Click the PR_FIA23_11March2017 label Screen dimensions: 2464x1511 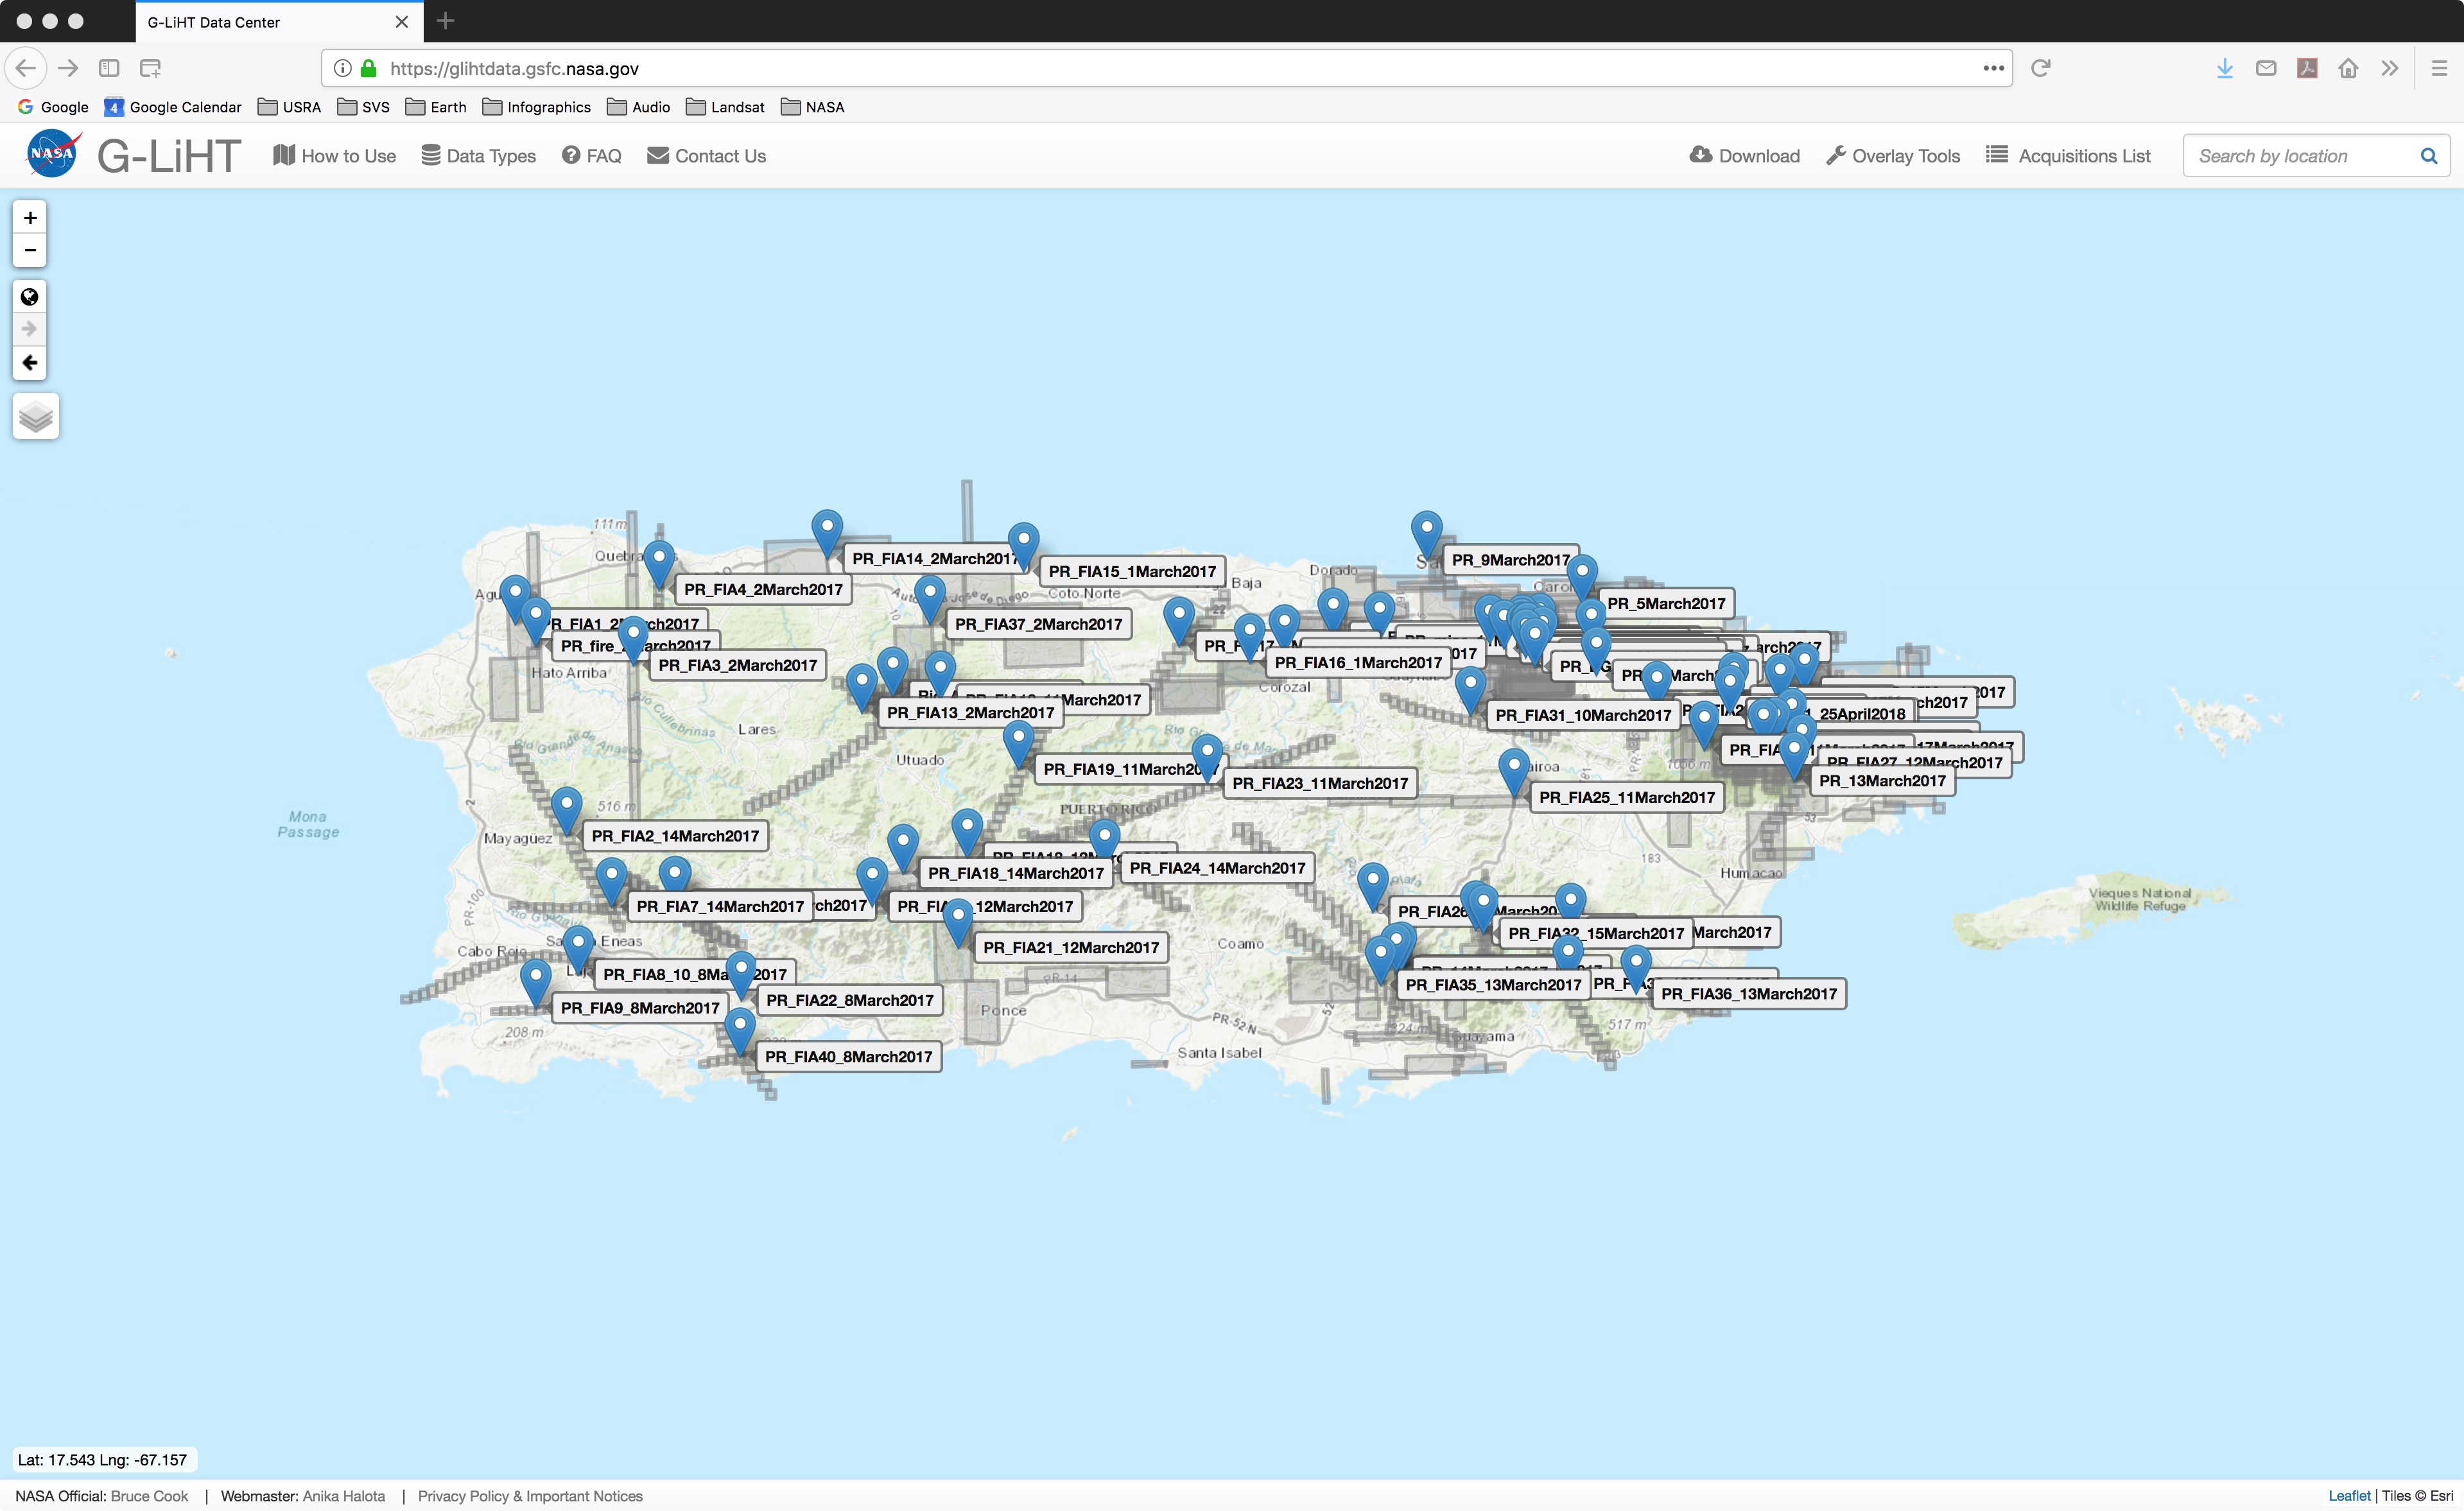point(1320,783)
